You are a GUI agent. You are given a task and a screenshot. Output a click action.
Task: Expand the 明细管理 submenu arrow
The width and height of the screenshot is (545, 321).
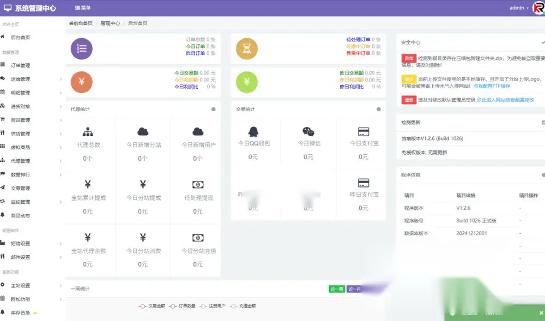click(60, 93)
